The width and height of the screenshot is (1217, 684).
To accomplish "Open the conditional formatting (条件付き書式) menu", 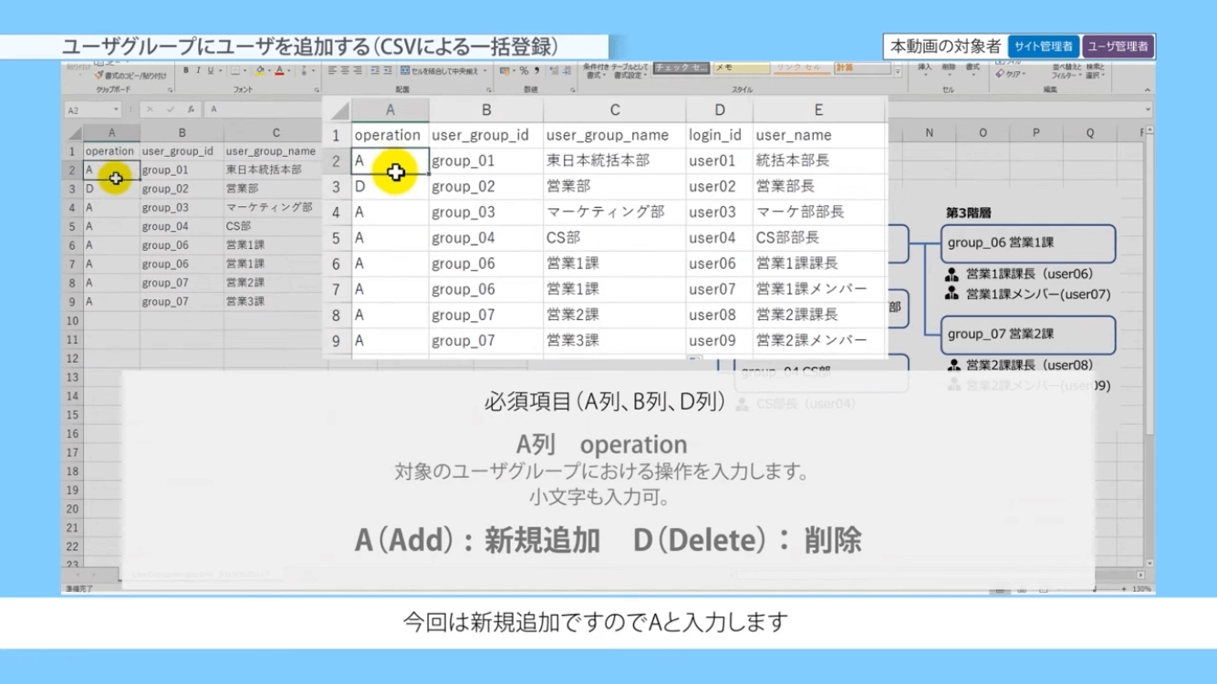I will pos(595,71).
